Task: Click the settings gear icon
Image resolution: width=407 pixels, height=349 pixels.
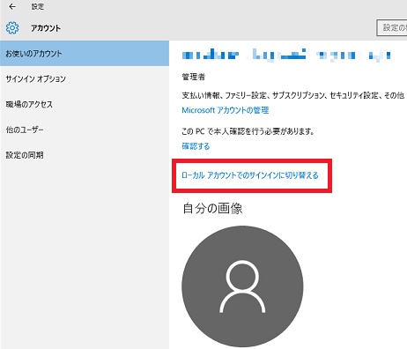Action: [12, 28]
